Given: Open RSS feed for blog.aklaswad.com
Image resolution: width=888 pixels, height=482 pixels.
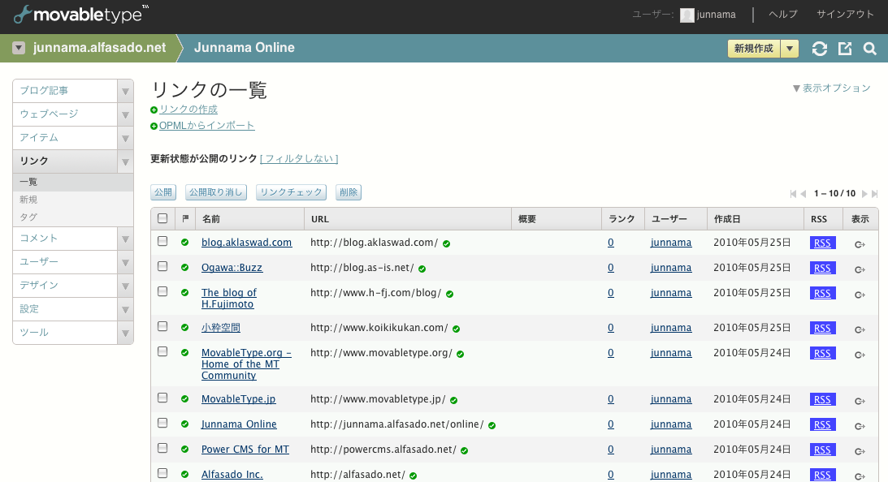Looking at the screenshot, I should [822, 243].
